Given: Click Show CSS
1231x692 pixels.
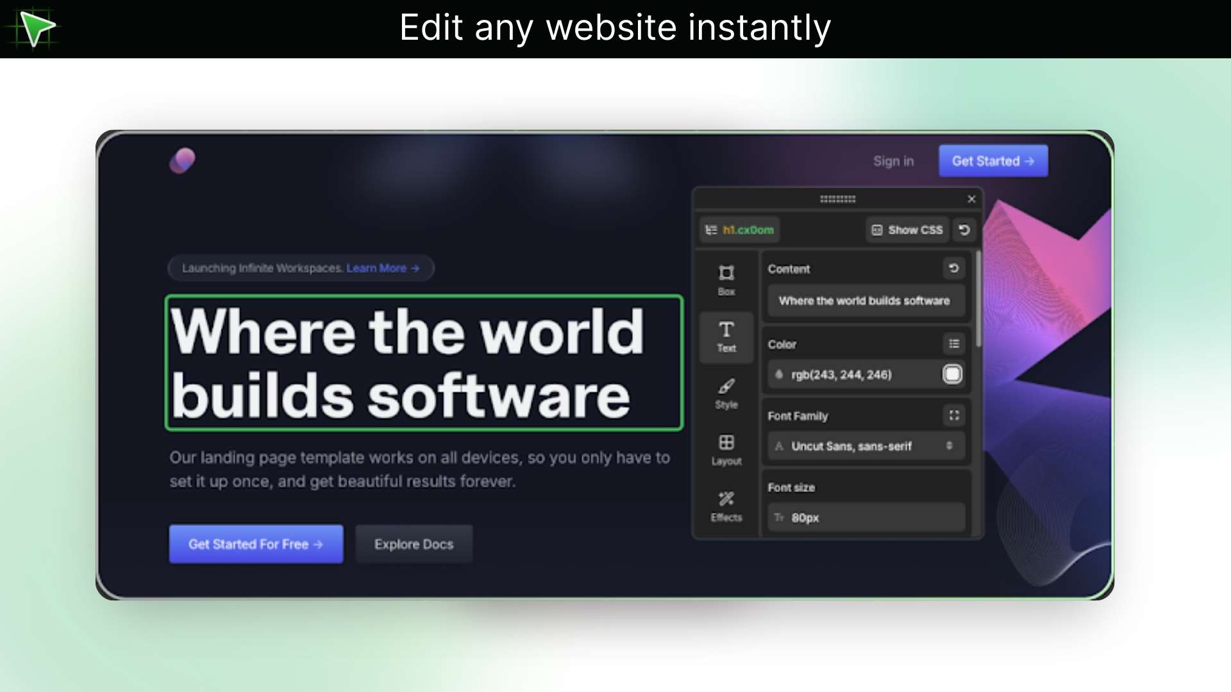Looking at the screenshot, I should [907, 229].
